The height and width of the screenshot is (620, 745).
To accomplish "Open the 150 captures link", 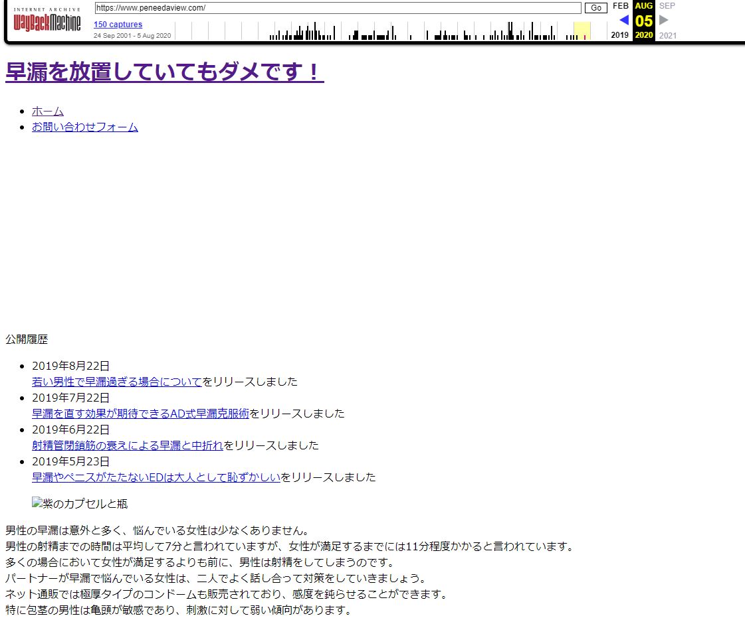I will pyautogui.click(x=118, y=25).
